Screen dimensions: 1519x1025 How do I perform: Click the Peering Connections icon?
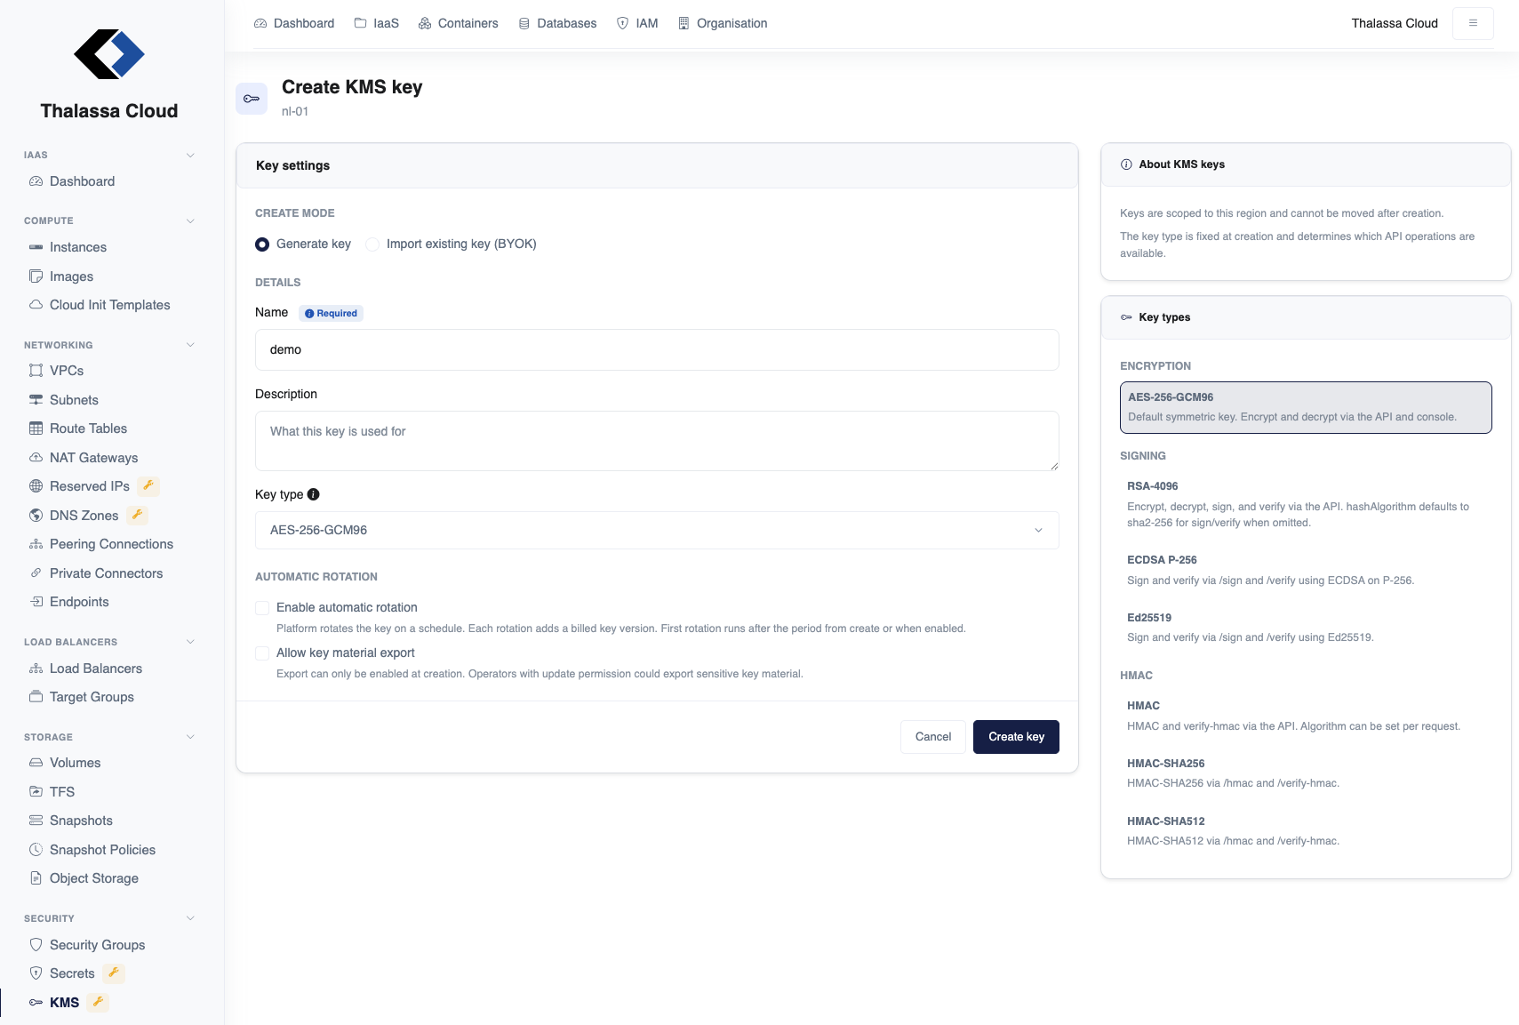[36, 544]
